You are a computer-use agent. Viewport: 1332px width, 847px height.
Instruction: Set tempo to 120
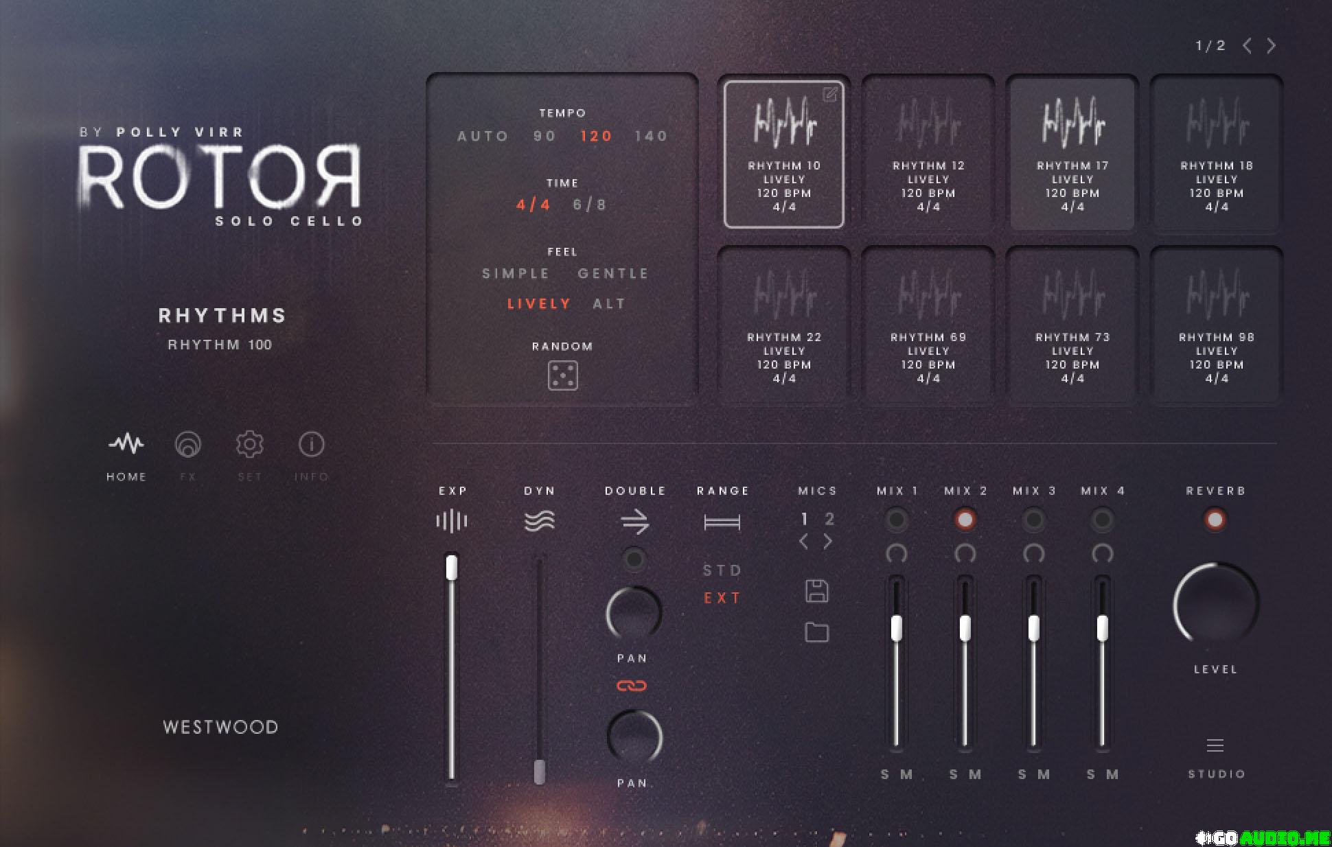(x=596, y=136)
